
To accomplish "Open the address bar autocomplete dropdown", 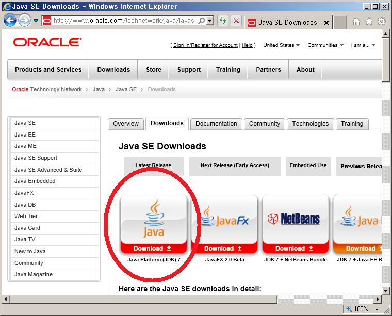I will pyautogui.click(x=210, y=21).
